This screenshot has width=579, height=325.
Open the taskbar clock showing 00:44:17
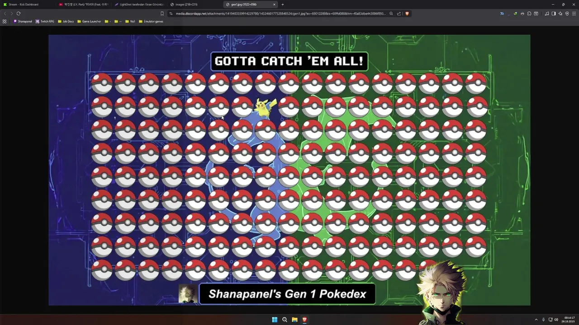(x=569, y=320)
